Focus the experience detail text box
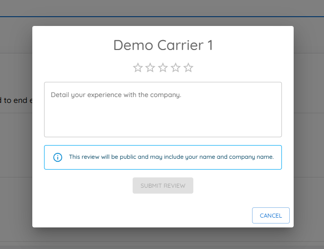Viewport: 324px width, 249px height. (x=163, y=109)
